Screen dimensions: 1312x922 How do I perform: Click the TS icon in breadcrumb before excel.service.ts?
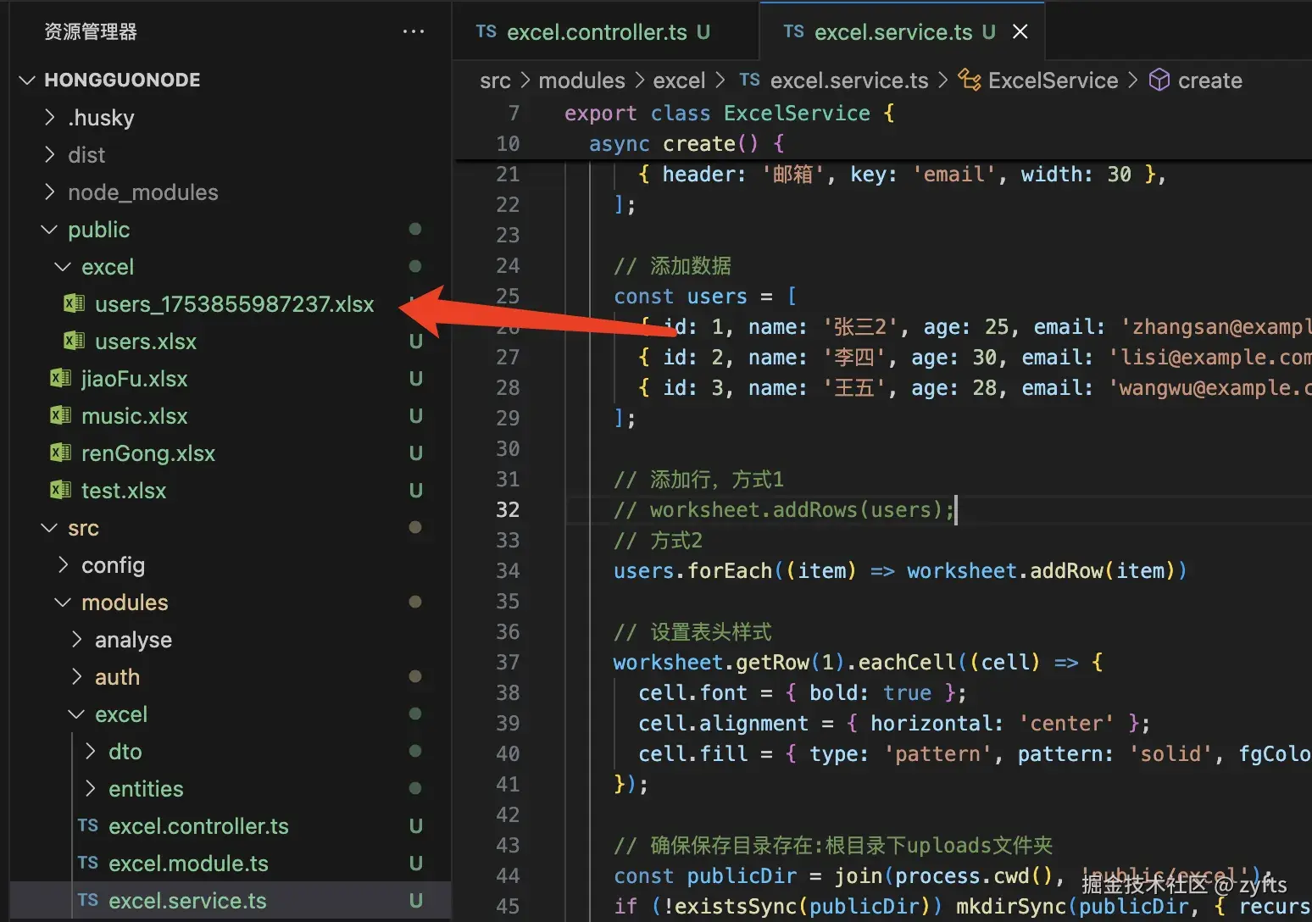pyautogui.click(x=749, y=80)
